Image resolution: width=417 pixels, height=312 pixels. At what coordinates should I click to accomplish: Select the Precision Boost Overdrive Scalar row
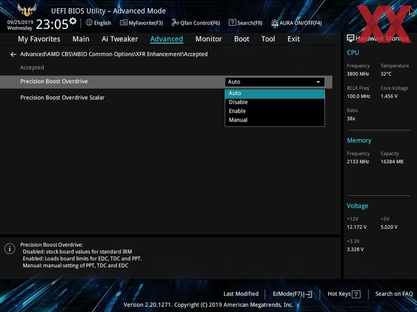pyautogui.click(x=166, y=98)
